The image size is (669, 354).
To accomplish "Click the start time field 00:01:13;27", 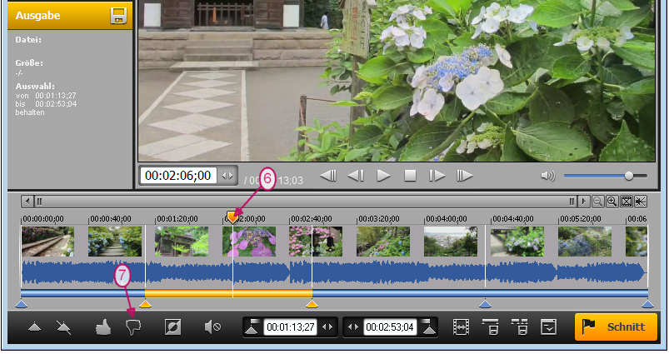I will 291,327.
